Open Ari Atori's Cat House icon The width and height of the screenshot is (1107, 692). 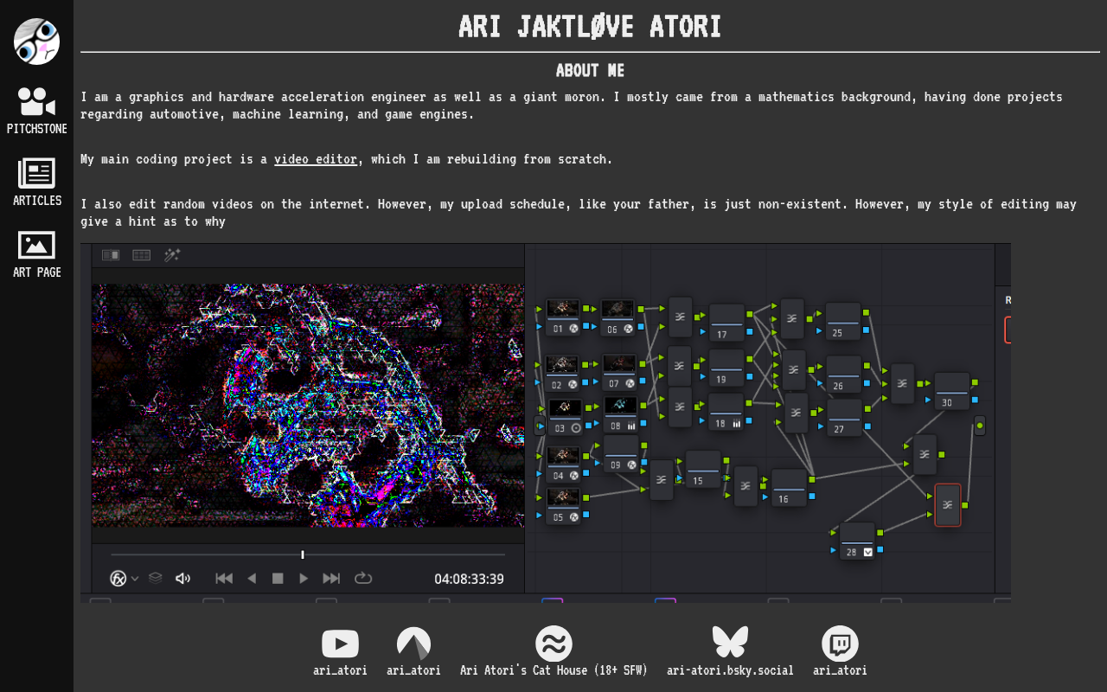coord(553,644)
